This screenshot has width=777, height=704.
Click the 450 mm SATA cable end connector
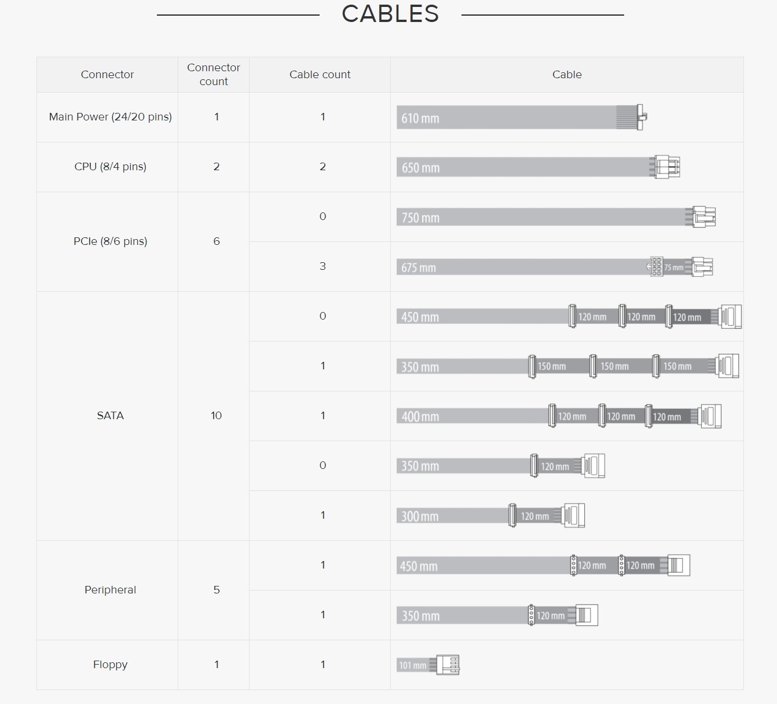pyautogui.click(x=730, y=317)
